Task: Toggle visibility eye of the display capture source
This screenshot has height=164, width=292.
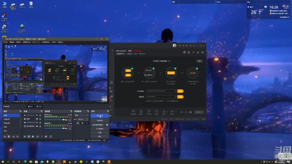Action: coord(37,126)
